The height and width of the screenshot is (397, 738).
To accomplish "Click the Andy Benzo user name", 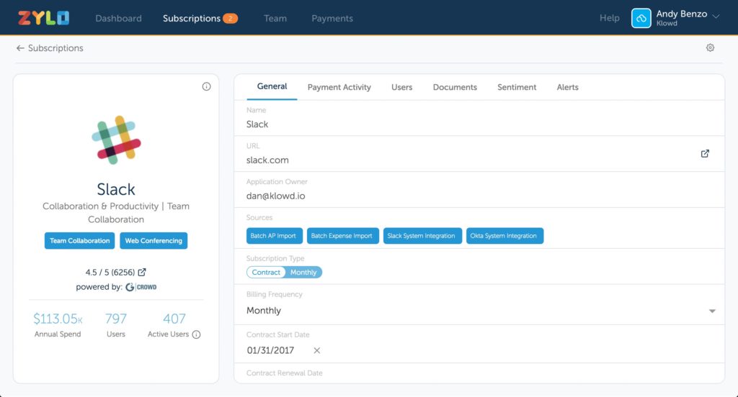I will tap(682, 14).
